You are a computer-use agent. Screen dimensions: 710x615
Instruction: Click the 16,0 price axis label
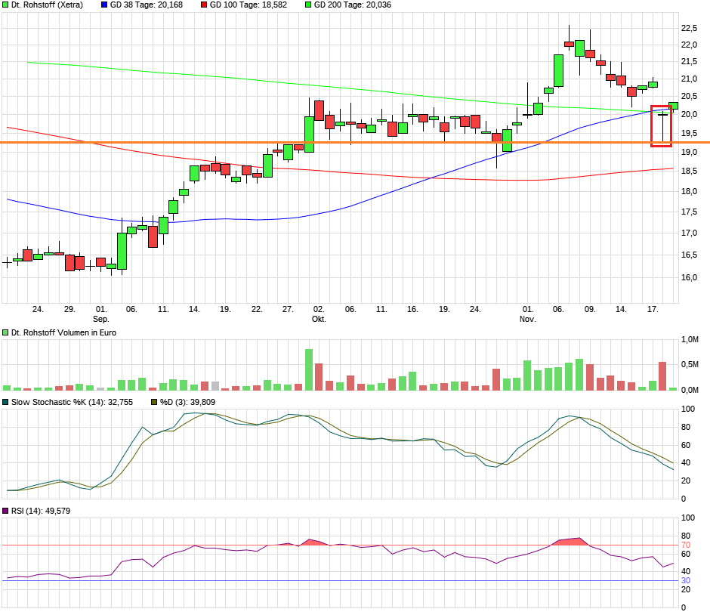tap(689, 277)
